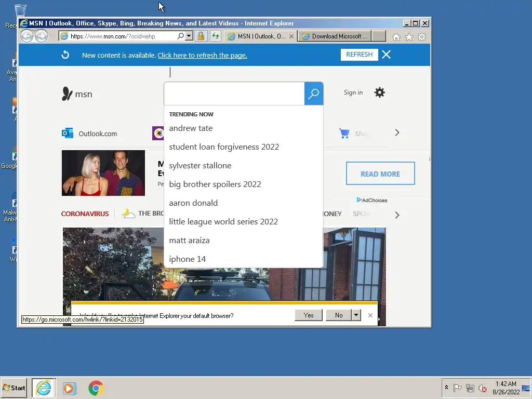Click Yes to make IE default
This screenshot has height=399, width=532.
[309, 315]
